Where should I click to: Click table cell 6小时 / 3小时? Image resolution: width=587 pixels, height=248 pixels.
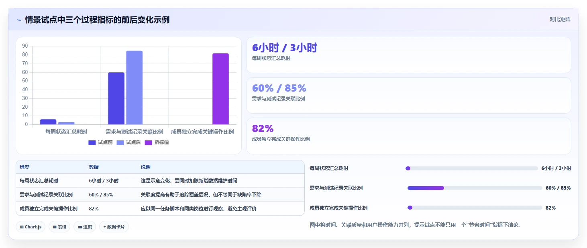(104, 181)
